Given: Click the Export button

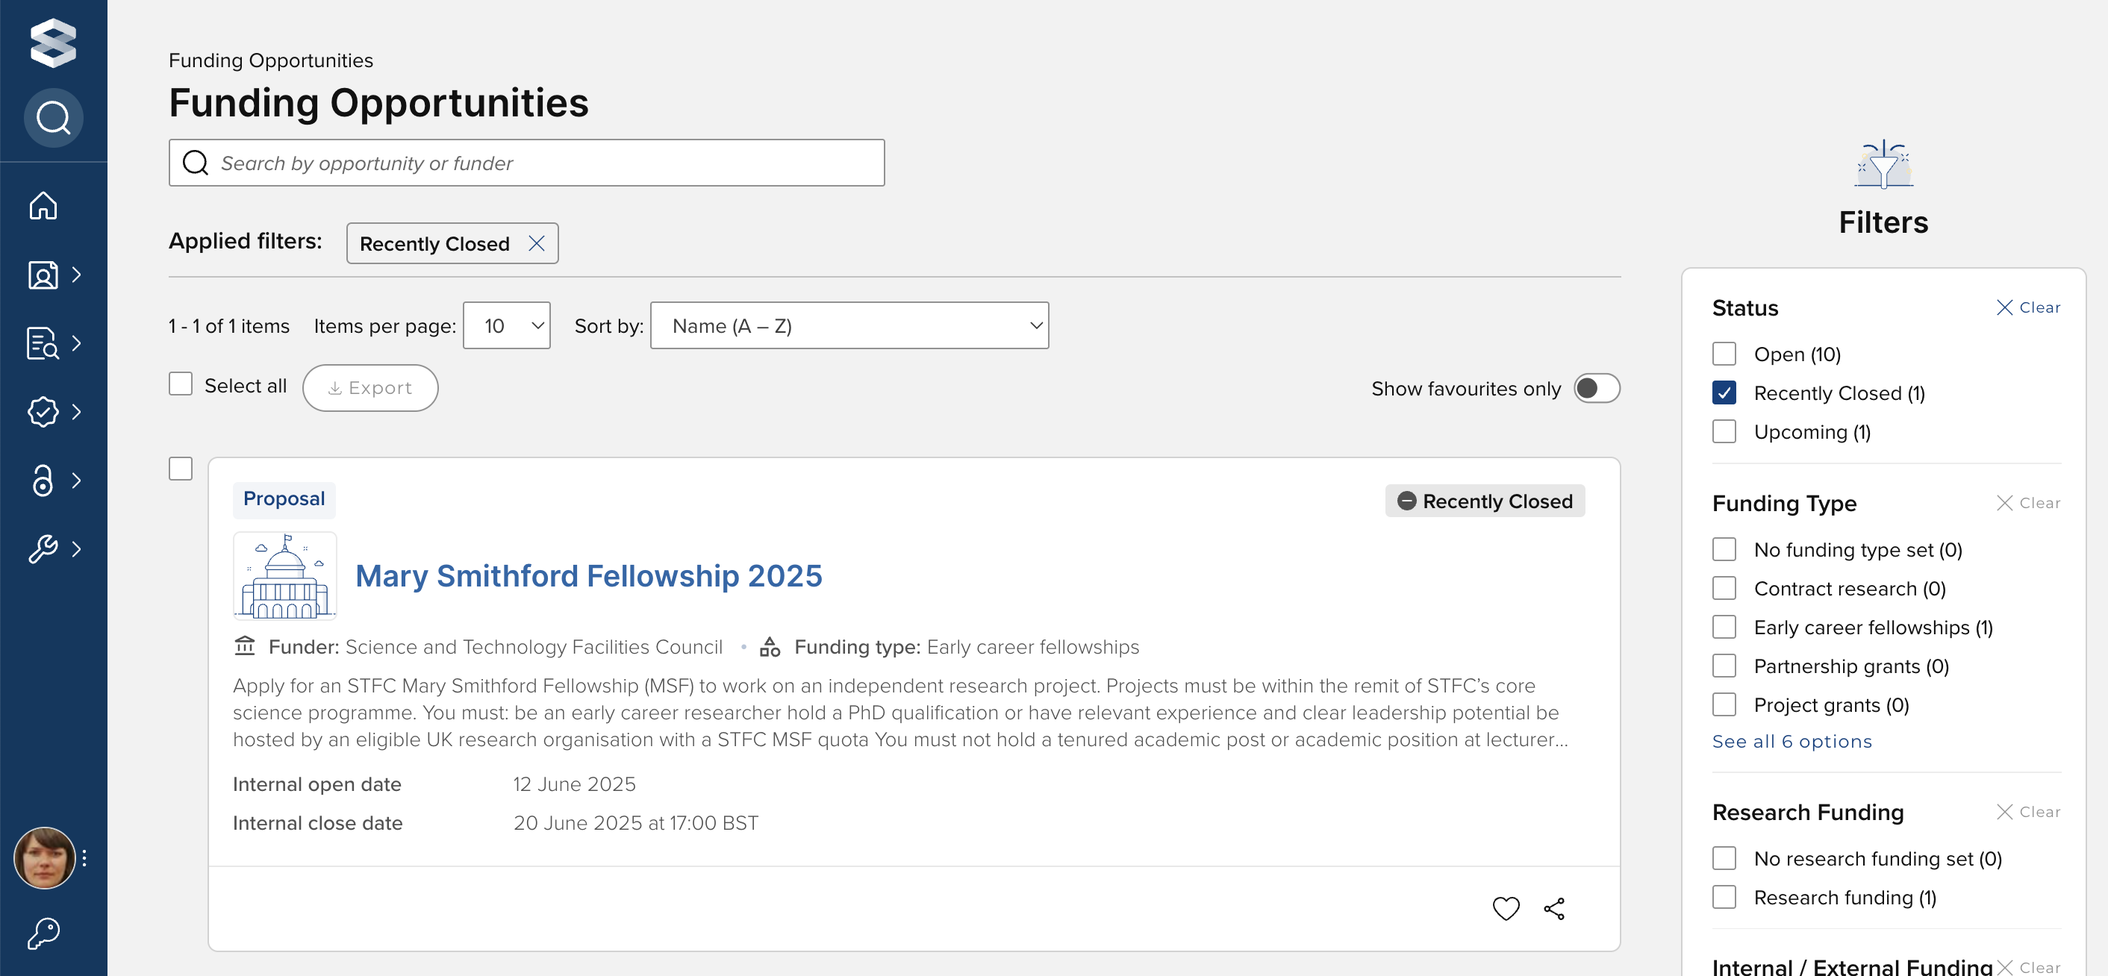Looking at the screenshot, I should click(x=370, y=388).
